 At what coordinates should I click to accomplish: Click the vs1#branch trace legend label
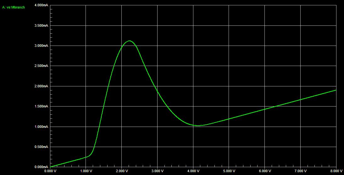[14, 7]
